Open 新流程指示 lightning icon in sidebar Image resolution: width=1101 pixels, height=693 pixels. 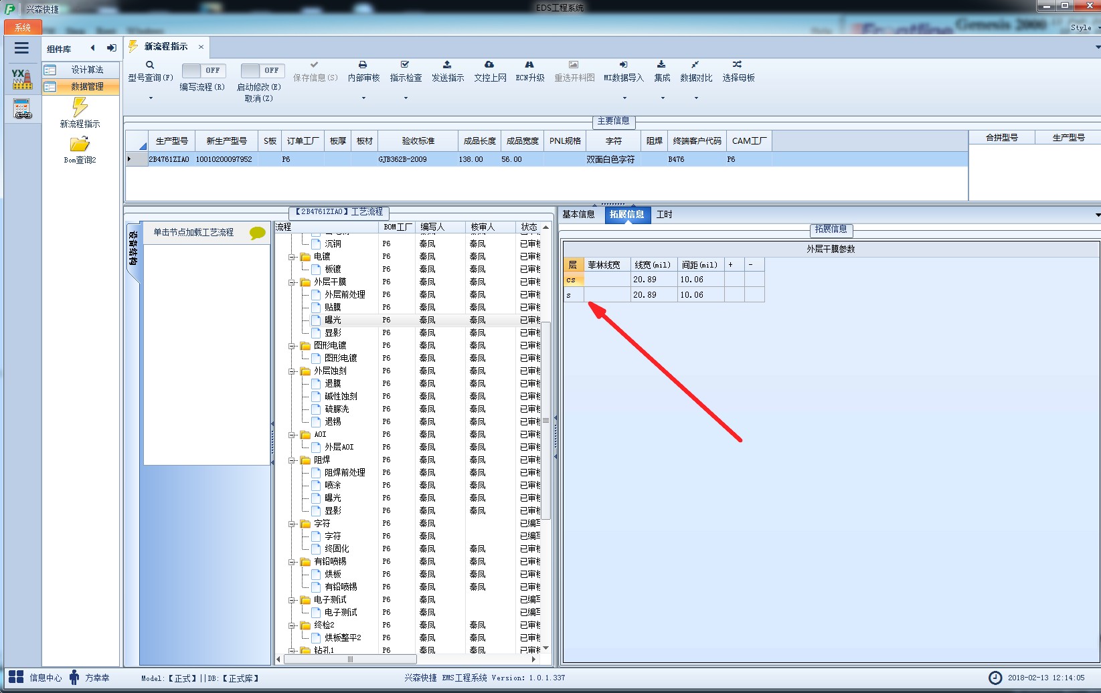click(x=80, y=107)
